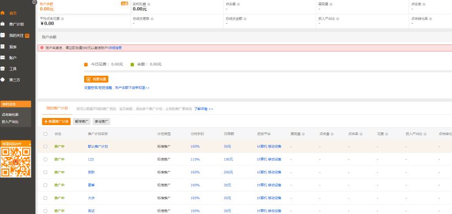Click help icon next to 平均点击花费

click(62, 19)
